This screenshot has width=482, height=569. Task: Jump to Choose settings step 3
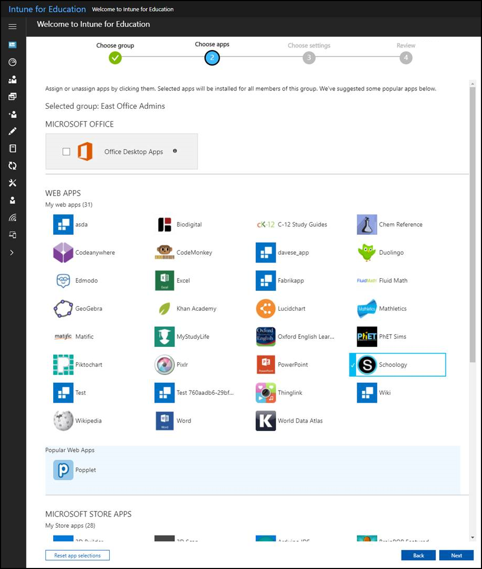click(x=309, y=58)
